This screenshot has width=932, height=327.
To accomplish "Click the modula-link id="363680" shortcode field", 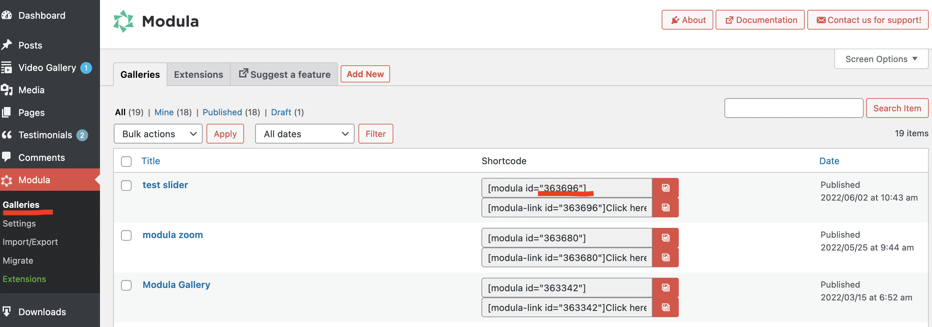I will [567, 257].
